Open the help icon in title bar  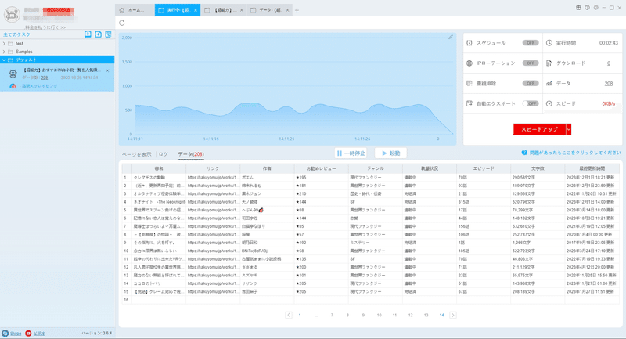coord(588,8)
